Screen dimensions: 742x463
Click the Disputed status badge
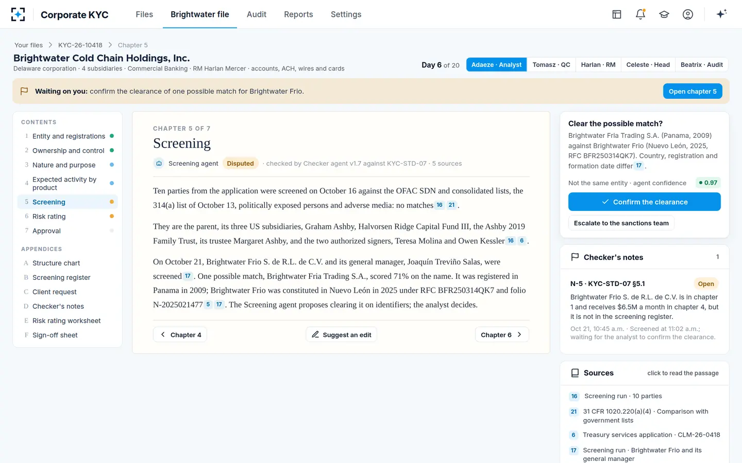pyautogui.click(x=240, y=164)
